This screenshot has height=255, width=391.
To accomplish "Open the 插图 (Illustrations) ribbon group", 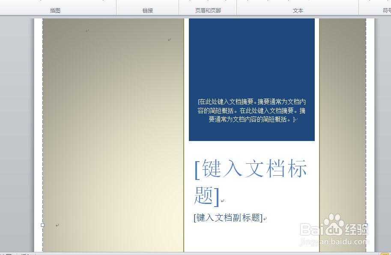I will pos(55,10).
